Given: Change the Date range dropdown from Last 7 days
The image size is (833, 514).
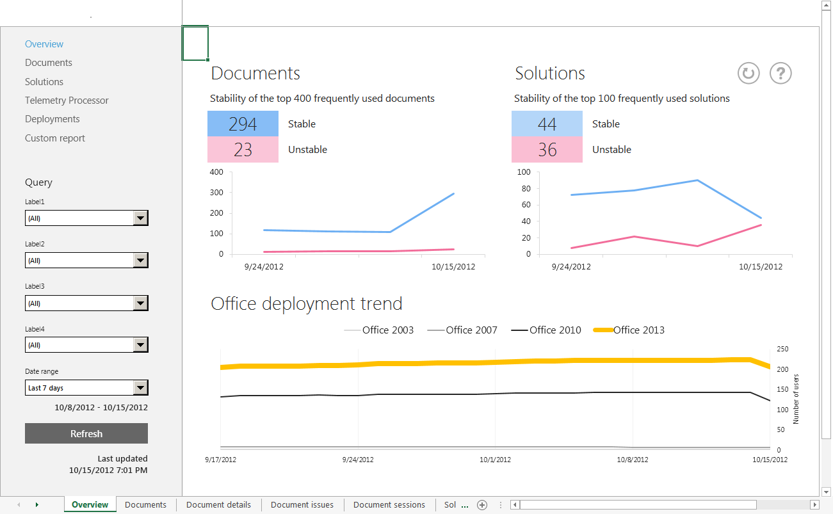Looking at the screenshot, I should point(140,387).
